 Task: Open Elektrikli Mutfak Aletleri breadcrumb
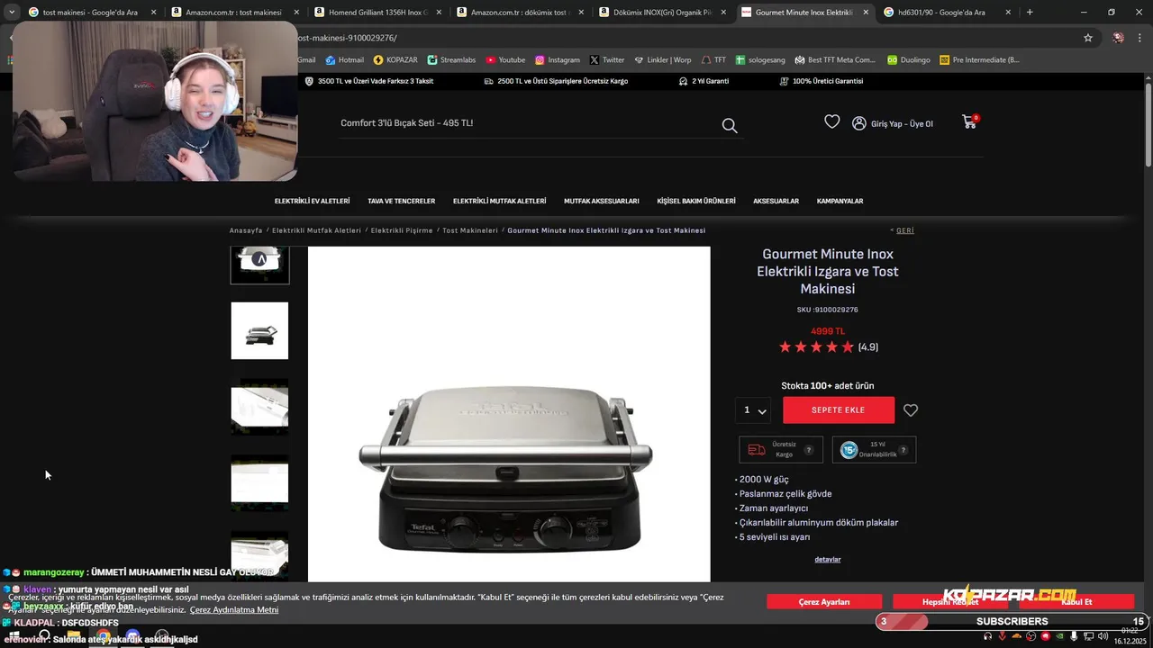[x=316, y=230]
